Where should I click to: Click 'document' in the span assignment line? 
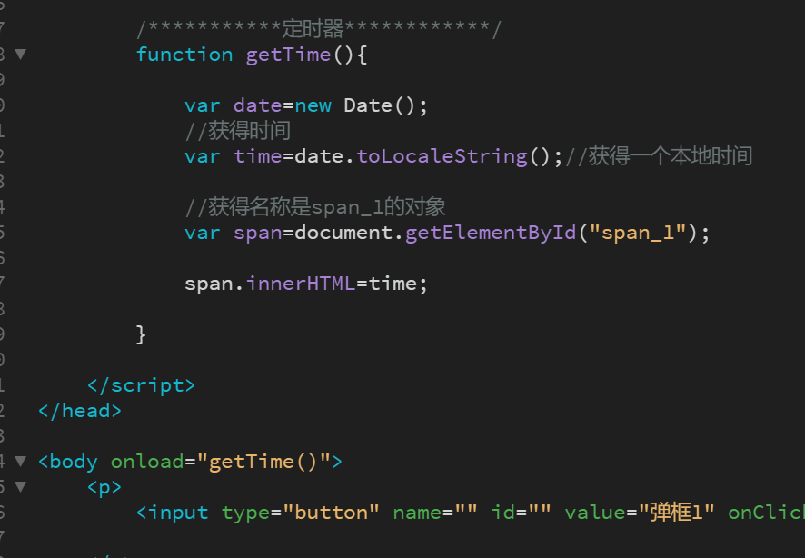343,233
